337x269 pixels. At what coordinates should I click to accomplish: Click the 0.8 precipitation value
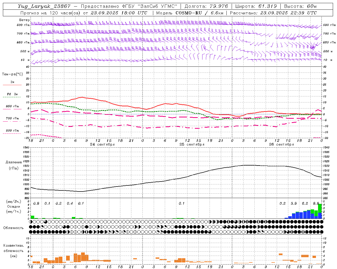click(x=36, y=204)
